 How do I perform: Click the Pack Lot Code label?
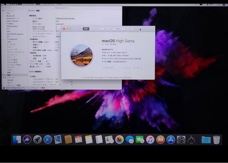click(x=39, y=27)
